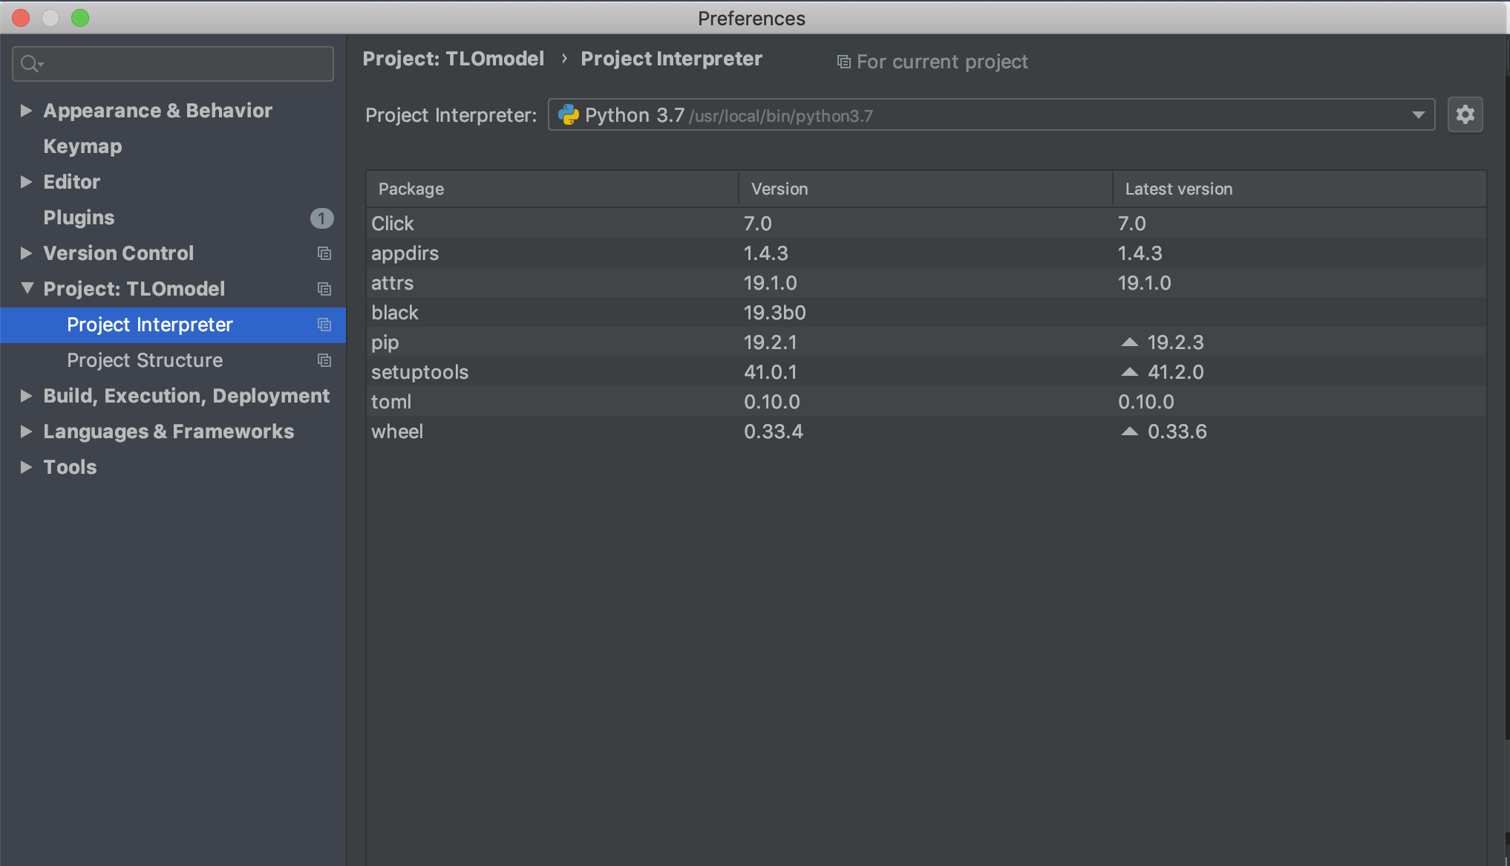Image resolution: width=1510 pixels, height=866 pixels.
Task: Select the attrs package row
Action: (926, 283)
